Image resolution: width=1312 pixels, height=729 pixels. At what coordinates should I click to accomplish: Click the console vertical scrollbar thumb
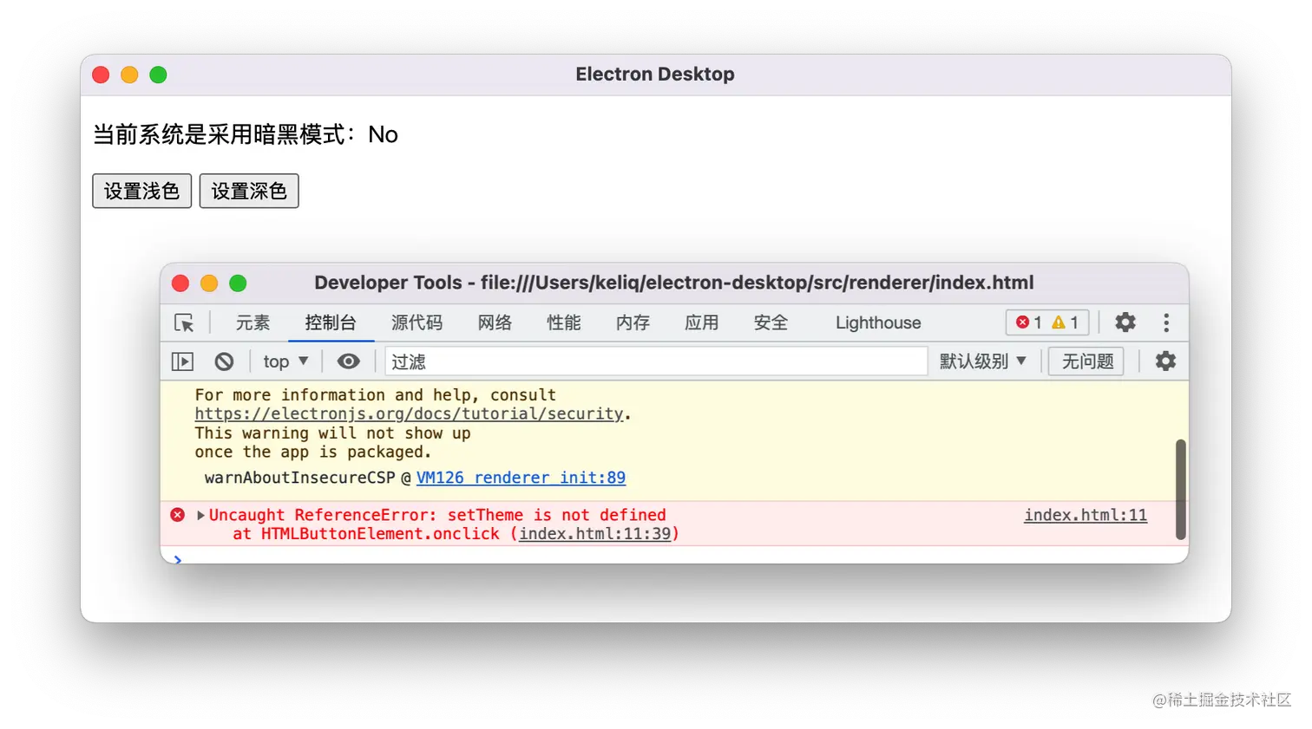point(1180,489)
